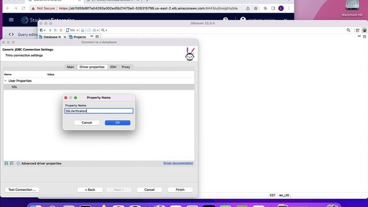Switch to the Main tab
Screen dimensions: 368x207
point(70,67)
